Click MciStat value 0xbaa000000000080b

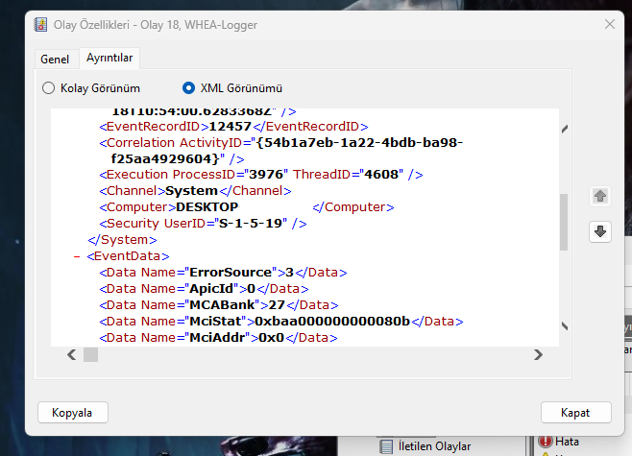(332, 322)
